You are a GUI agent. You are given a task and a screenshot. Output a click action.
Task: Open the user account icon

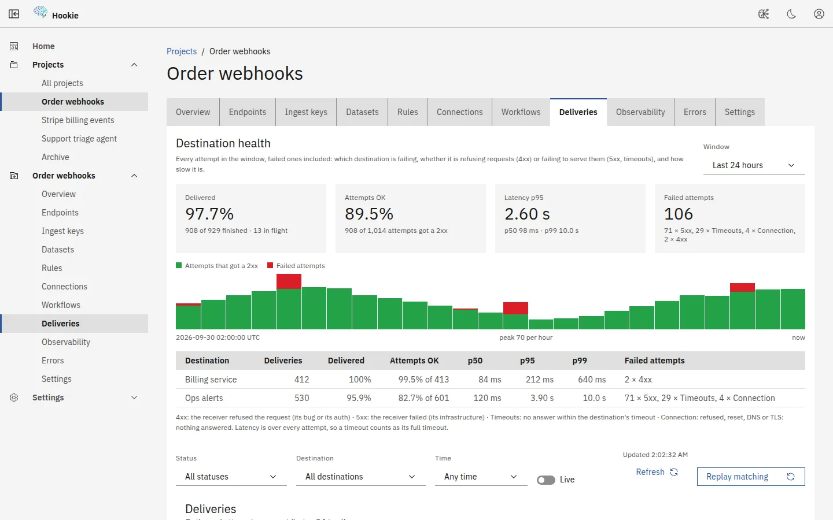pyautogui.click(x=819, y=14)
